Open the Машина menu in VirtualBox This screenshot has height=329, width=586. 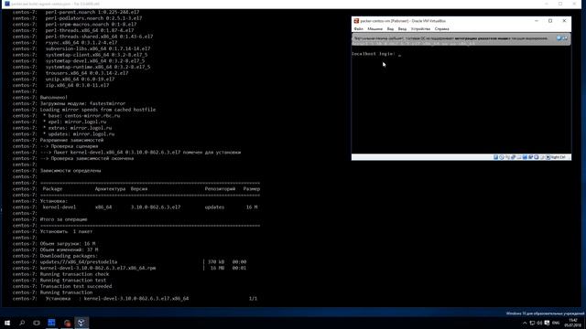point(374,28)
